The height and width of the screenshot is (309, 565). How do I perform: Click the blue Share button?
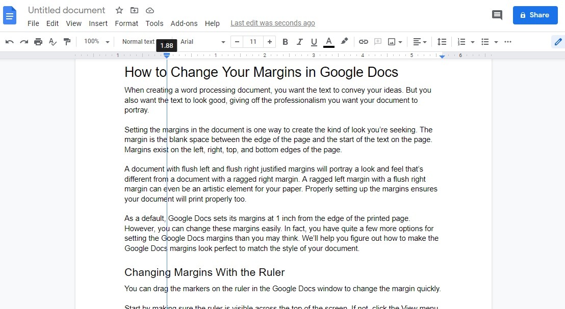(535, 15)
